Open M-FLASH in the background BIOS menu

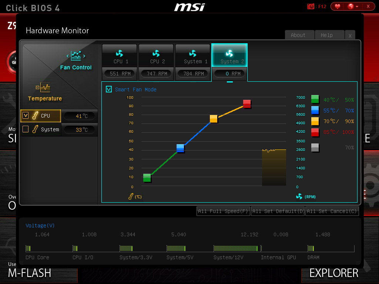pos(30,273)
